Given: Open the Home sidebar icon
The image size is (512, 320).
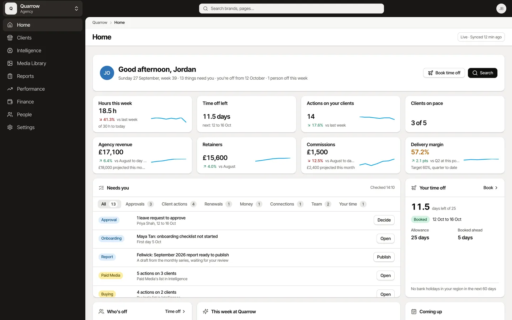Looking at the screenshot, I should tap(10, 25).
